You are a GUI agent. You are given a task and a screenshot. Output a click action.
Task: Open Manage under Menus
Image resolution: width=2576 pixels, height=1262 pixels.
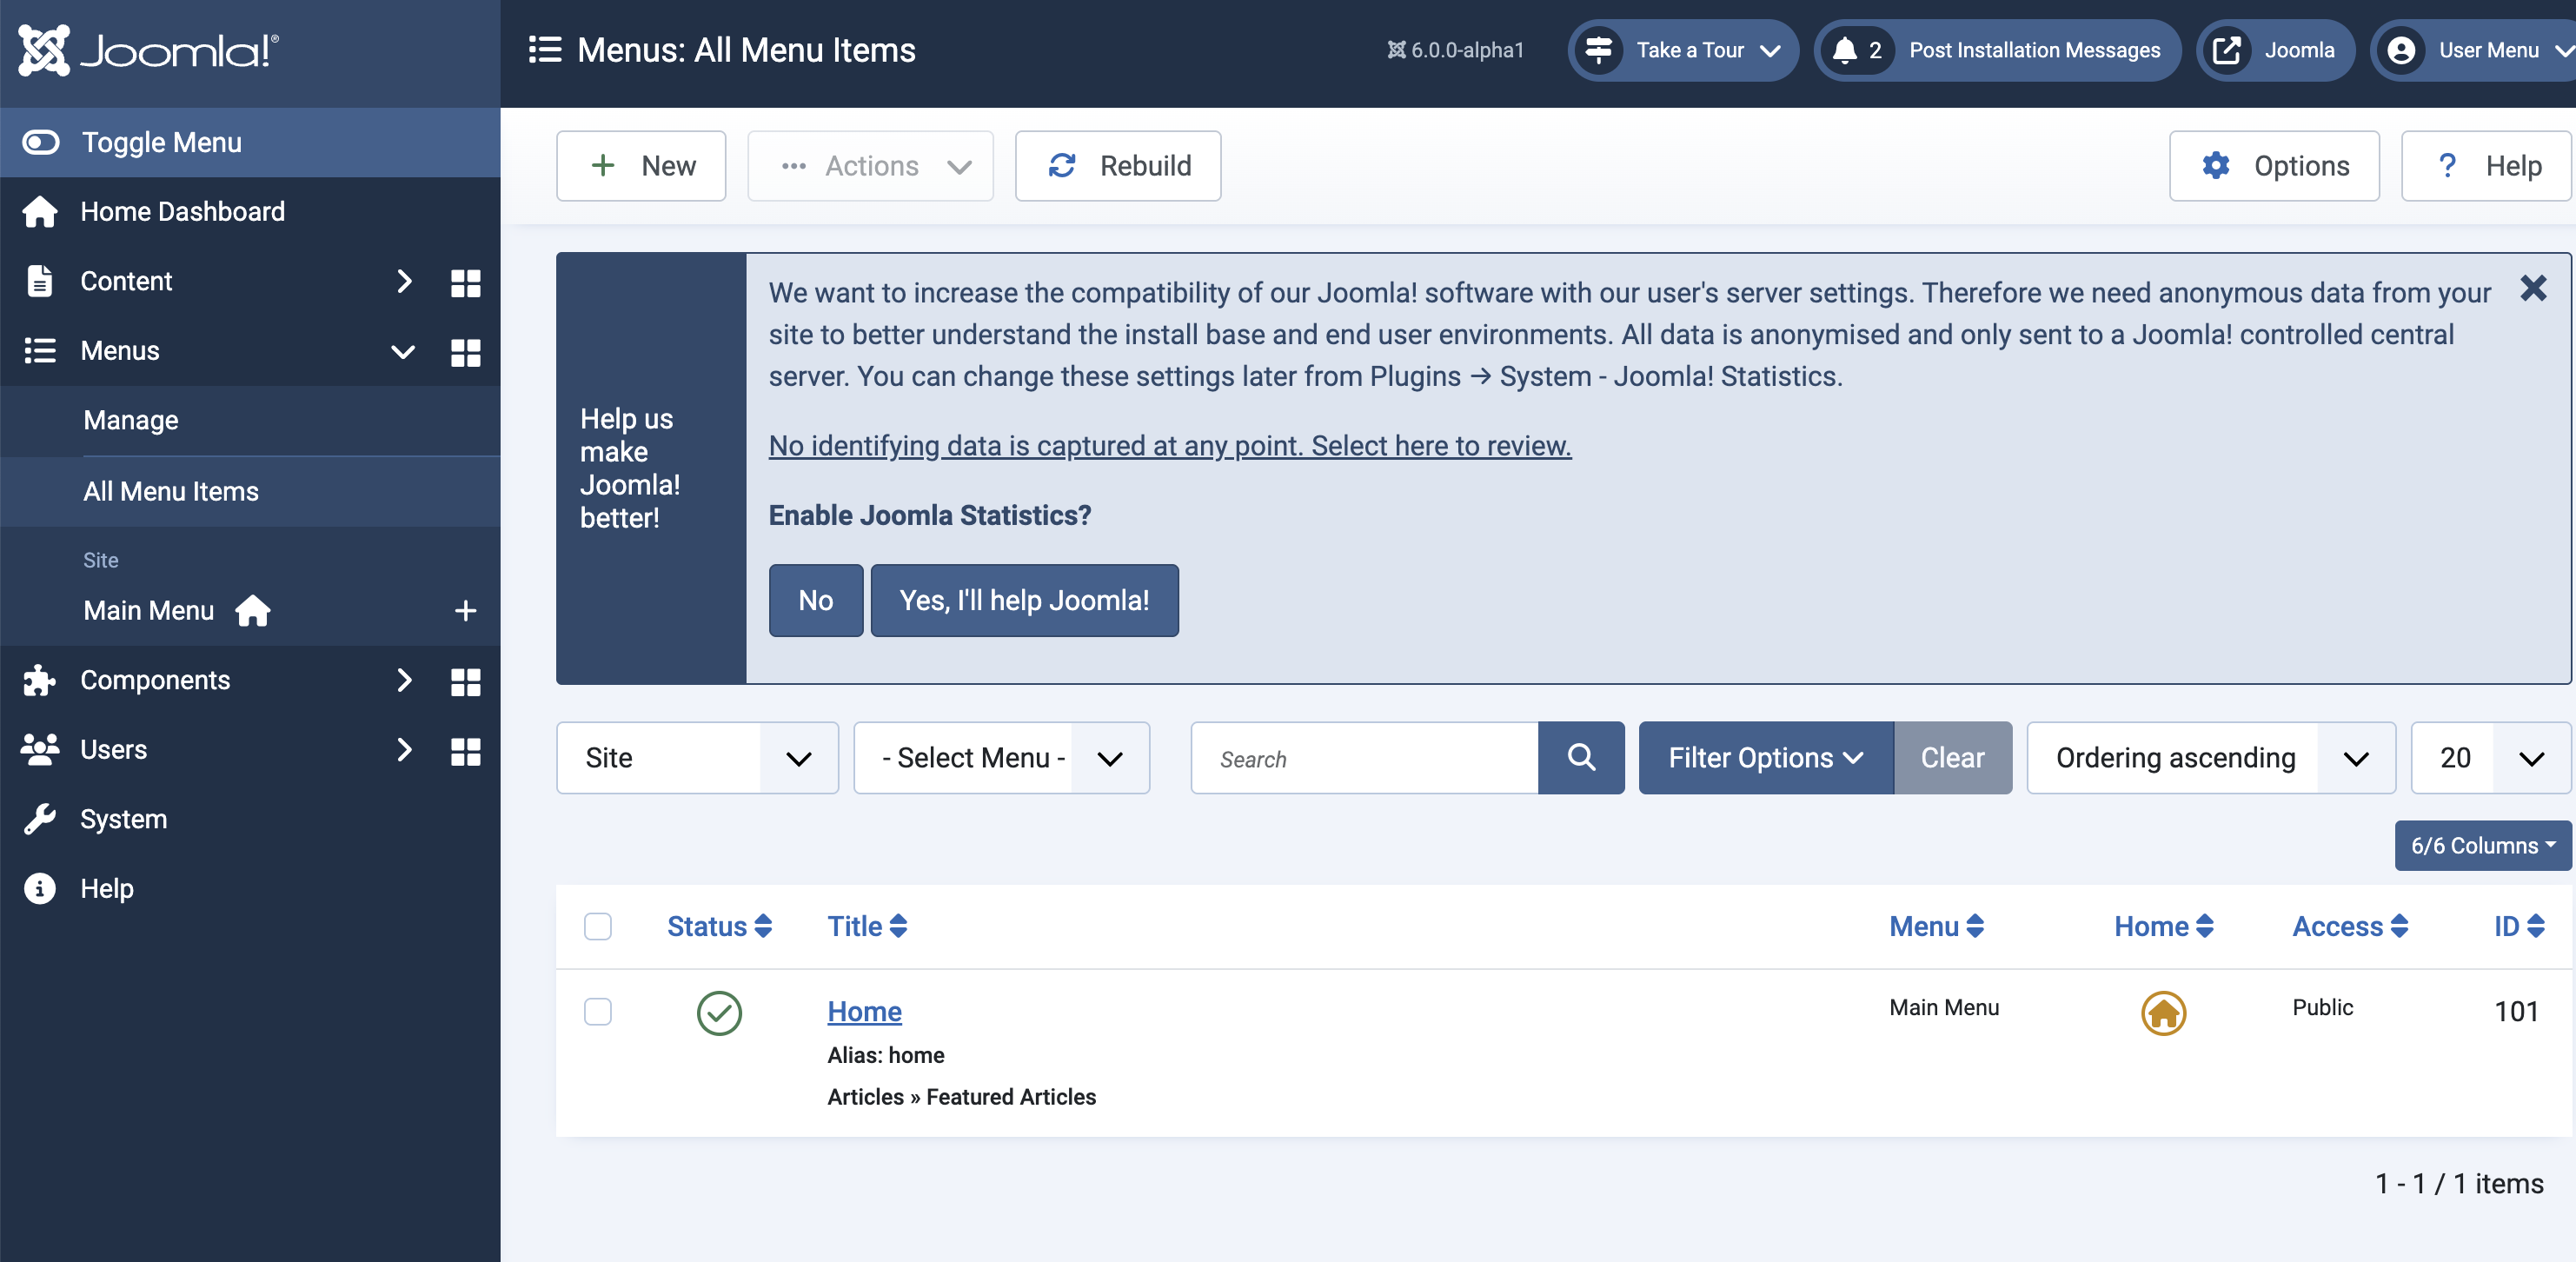click(131, 420)
